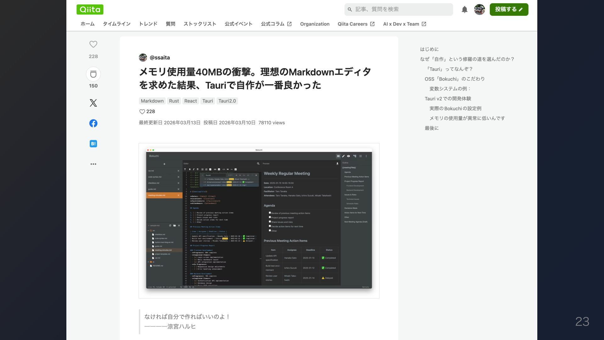The image size is (604, 340).
Task: Click the 投稿日 2026年03月10日 text
Action: (229, 123)
